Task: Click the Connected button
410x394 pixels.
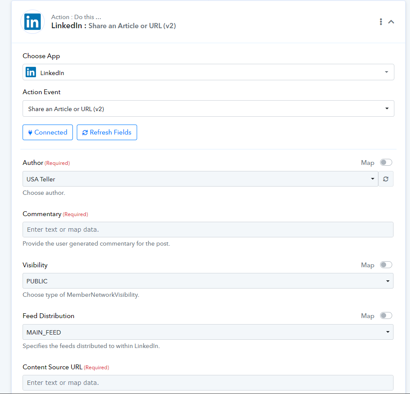Action: pos(48,132)
